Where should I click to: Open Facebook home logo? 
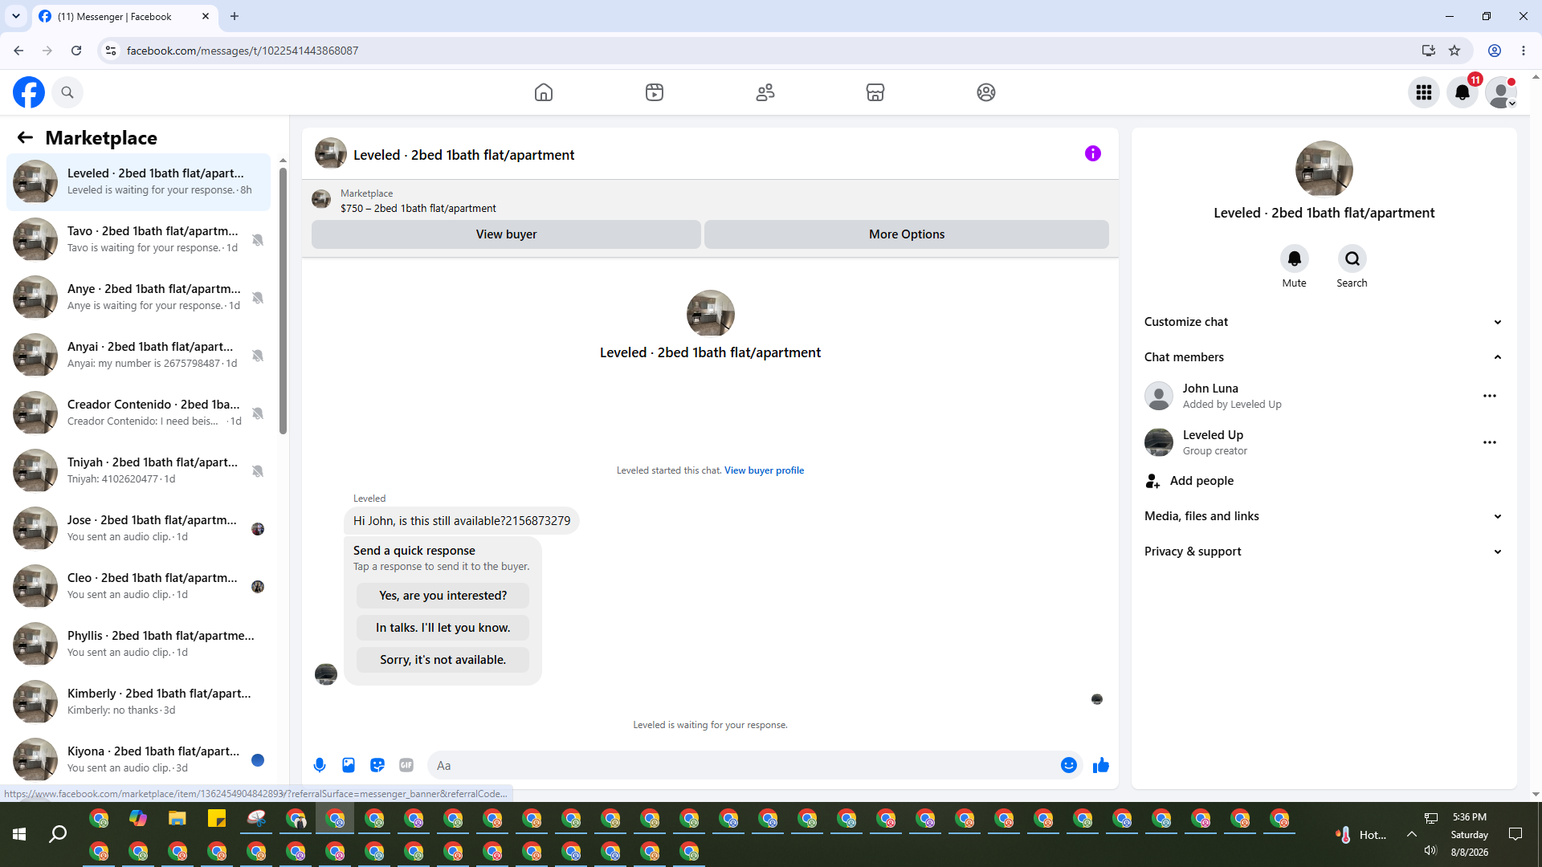point(29,92)
